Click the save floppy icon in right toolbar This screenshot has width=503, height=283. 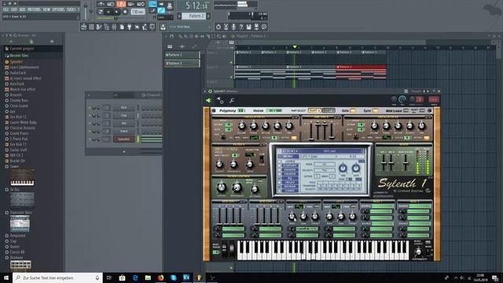pos(248,27)
